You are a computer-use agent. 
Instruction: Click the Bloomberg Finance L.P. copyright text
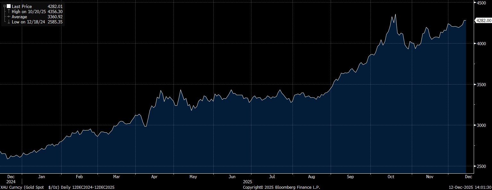281,187
